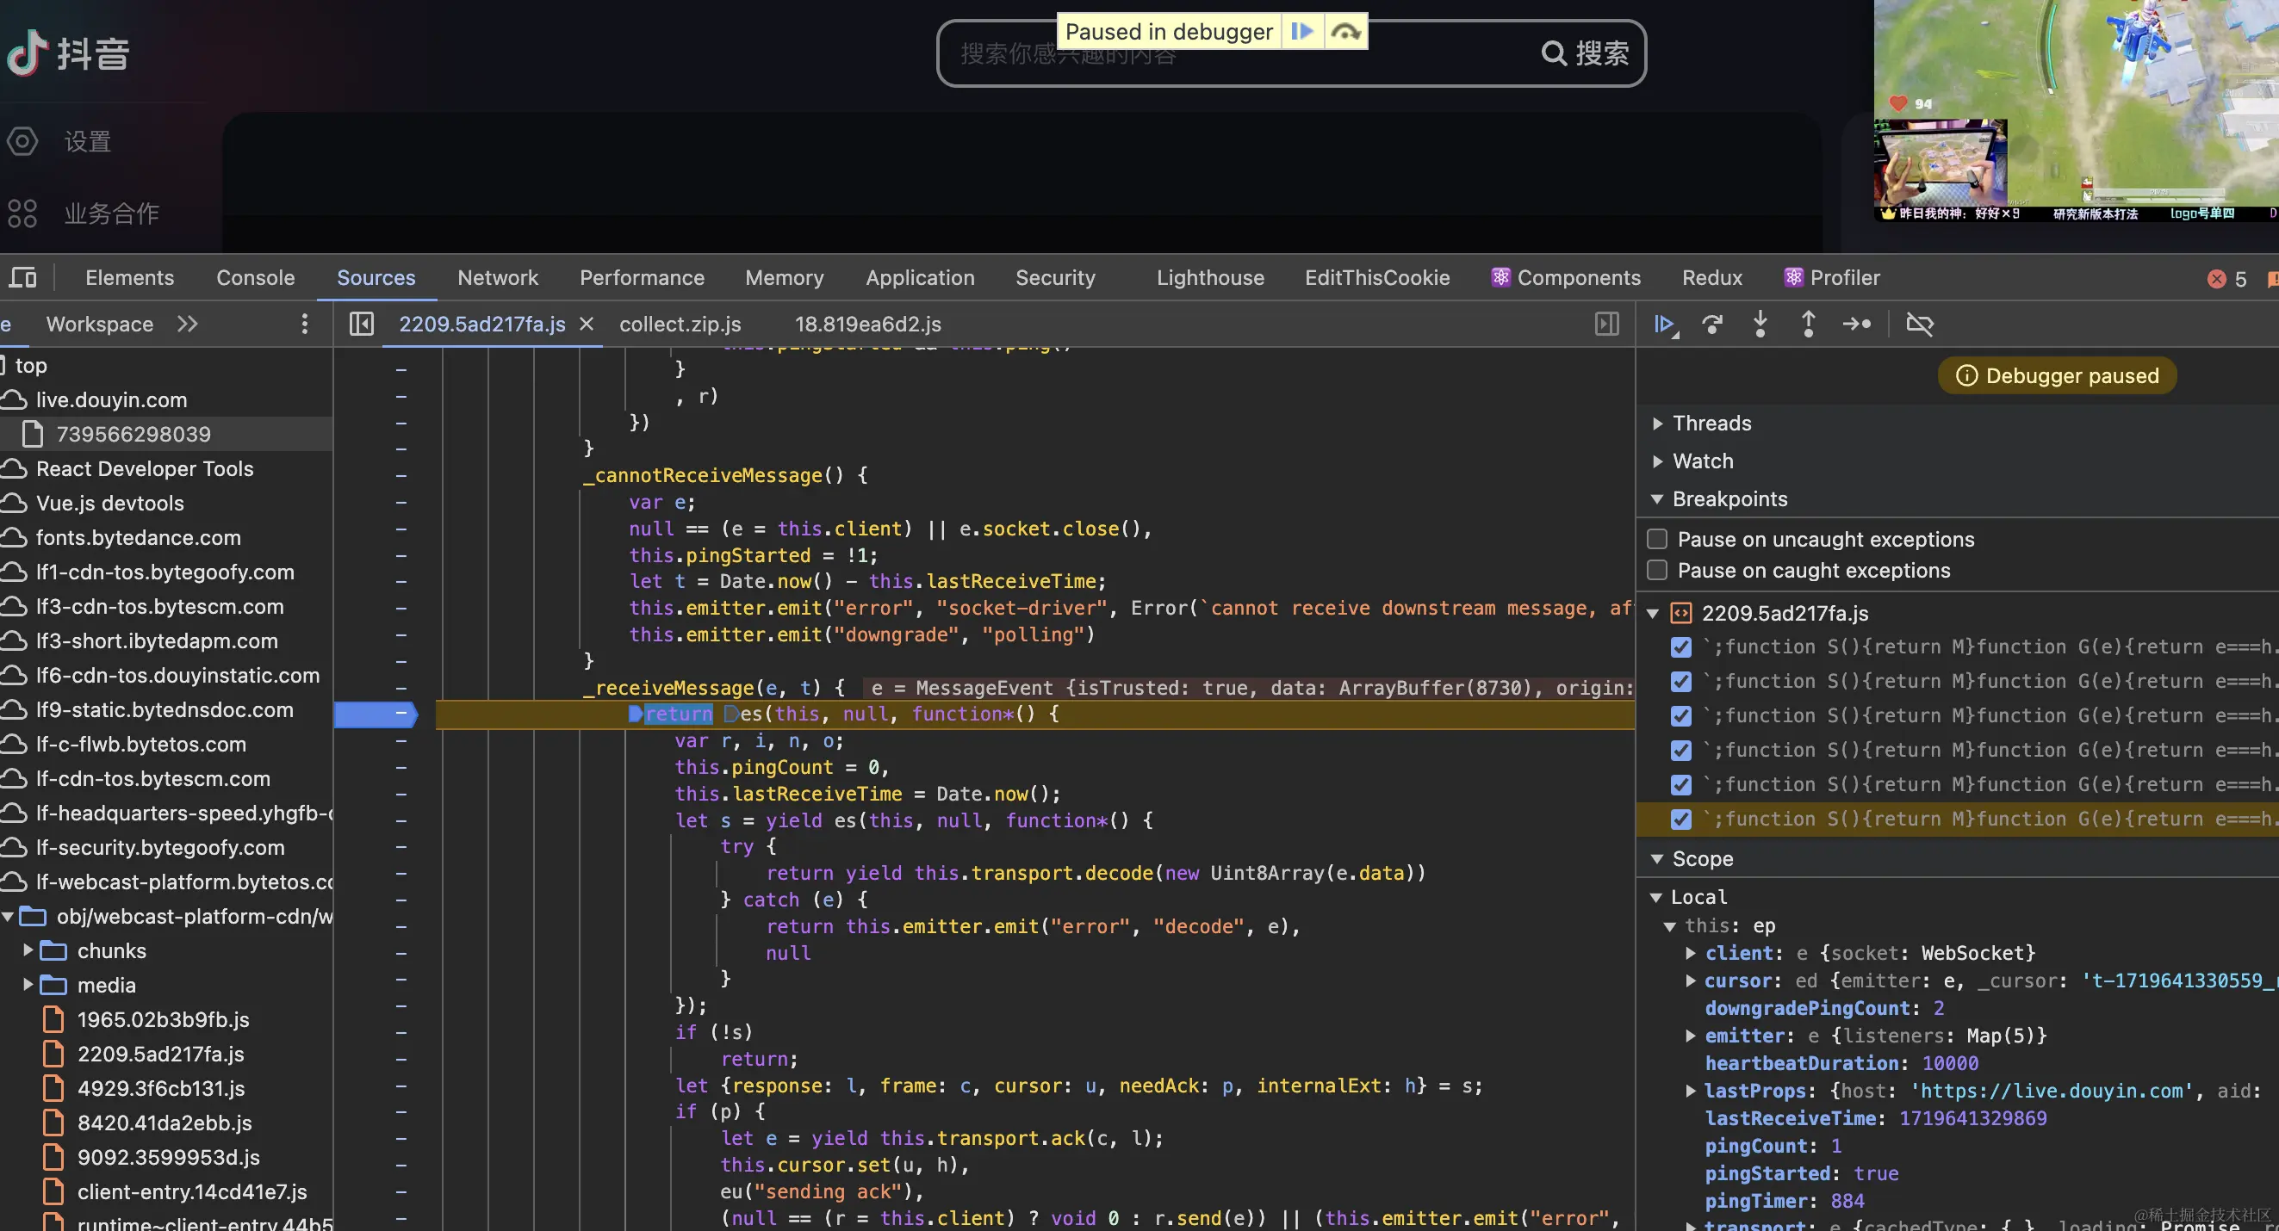Expand the Watch section
Screen dimensions: 2279x1231
pos(1658,461)
